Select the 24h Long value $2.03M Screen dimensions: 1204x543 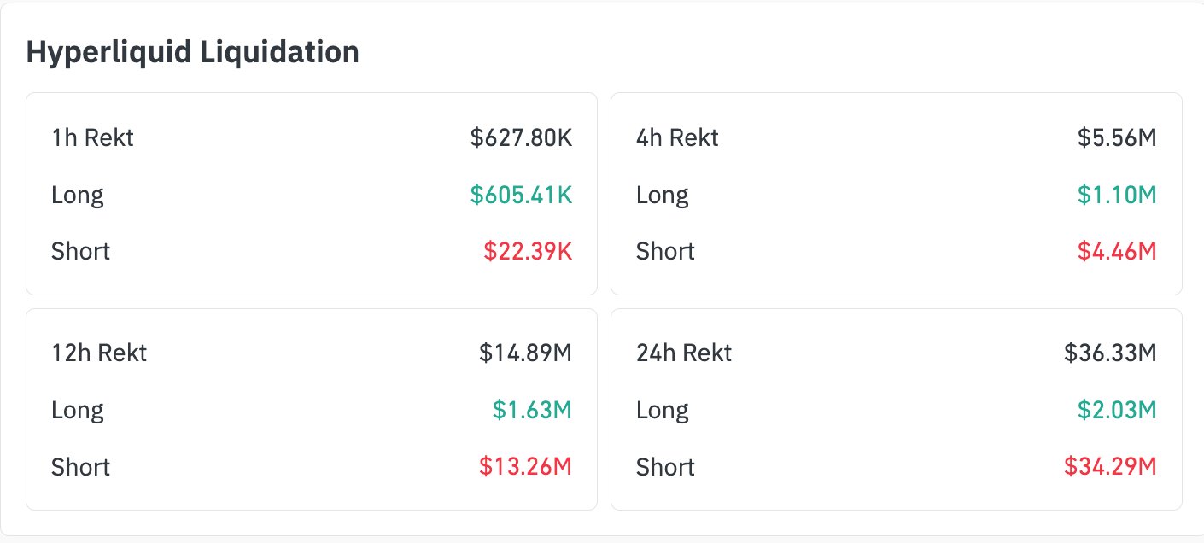coord(1117,410)
